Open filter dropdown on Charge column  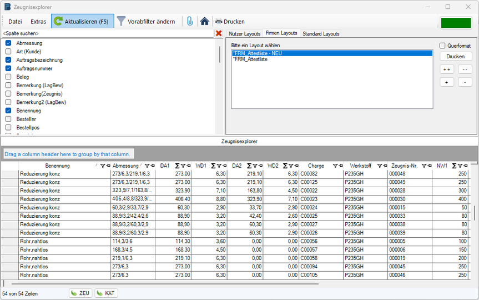coord(335,166)
